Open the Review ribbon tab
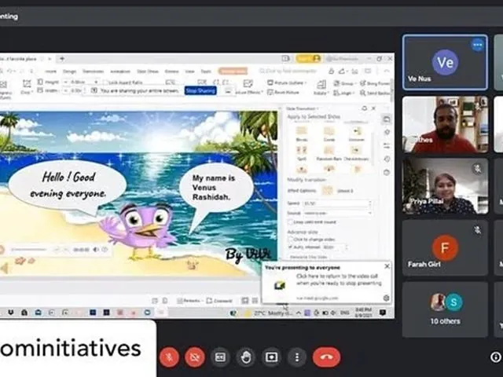The height and width of the screenshot is (377, 503). coord(171,71)
